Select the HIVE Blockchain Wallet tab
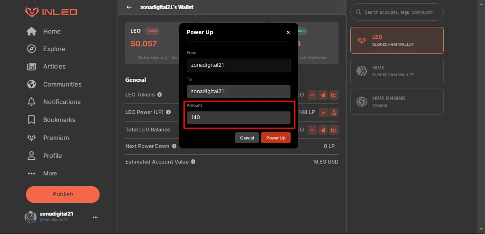Viewport: 485px width, 234px height. pyautogui.click(x=397, y=71)
